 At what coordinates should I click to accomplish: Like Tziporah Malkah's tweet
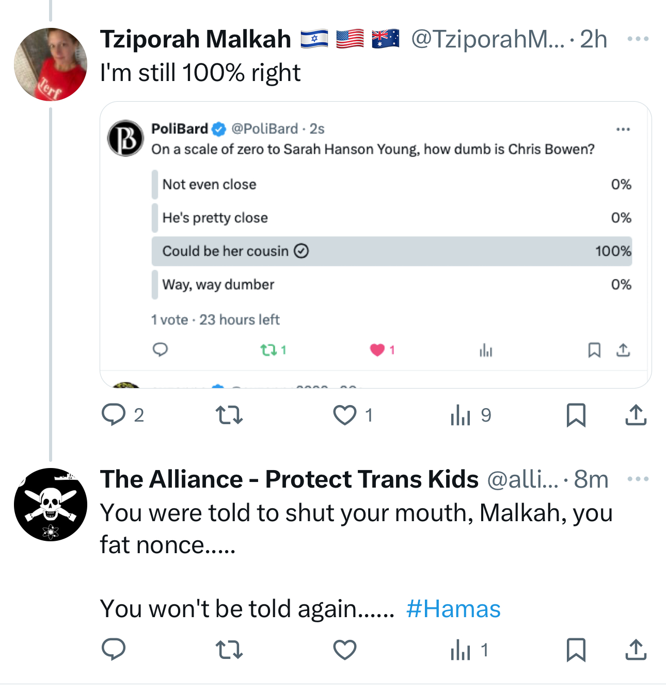click(345, 415)
